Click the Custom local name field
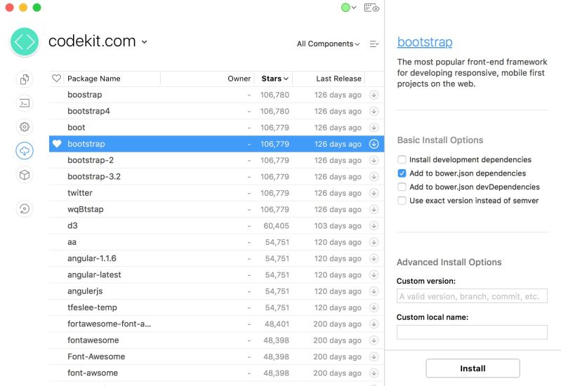 (472, 332)
